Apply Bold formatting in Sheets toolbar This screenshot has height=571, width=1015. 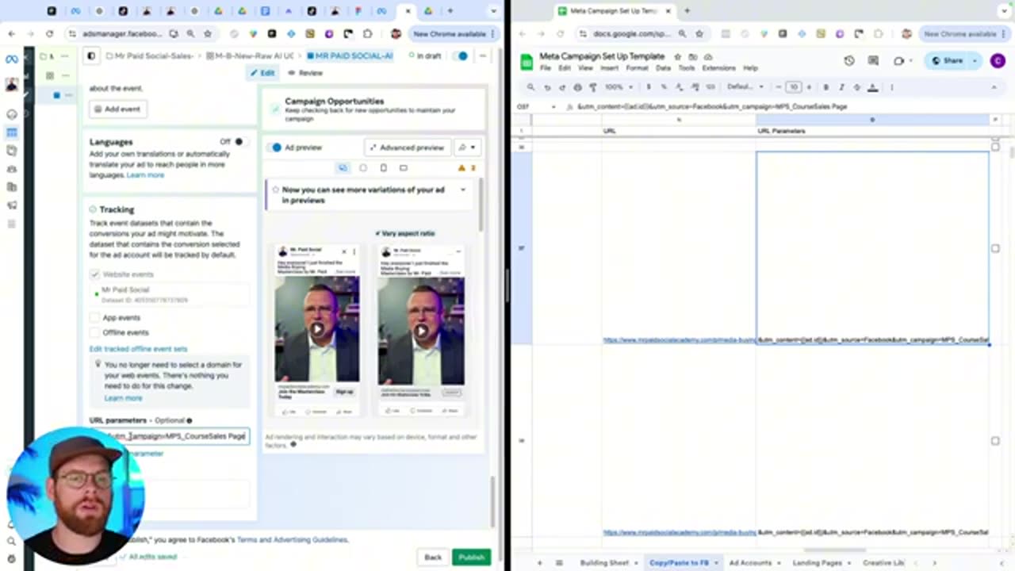[825, 87]
